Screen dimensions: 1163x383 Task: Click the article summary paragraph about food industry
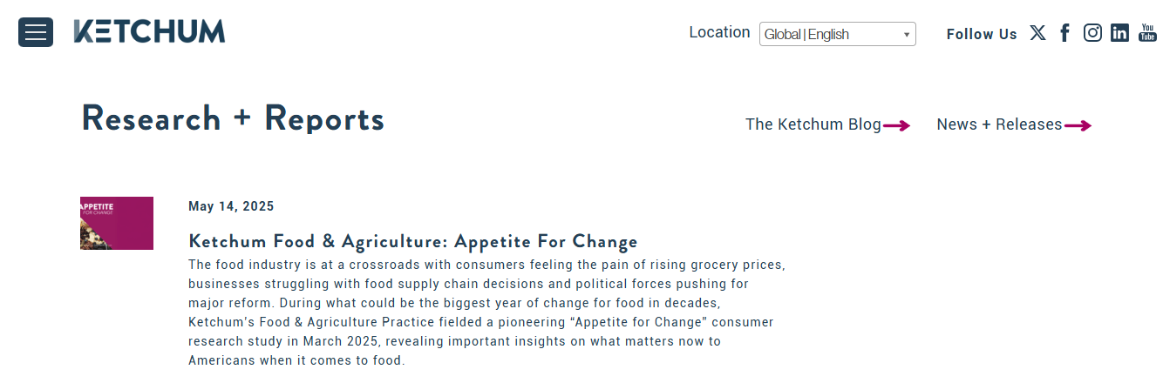(x=486, y=312)
